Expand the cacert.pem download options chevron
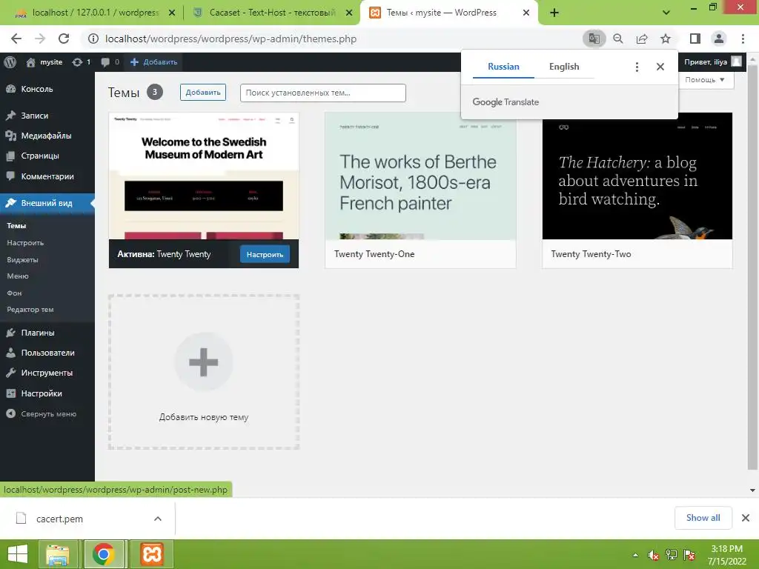 pyautogui.click(x=158, y=519)
